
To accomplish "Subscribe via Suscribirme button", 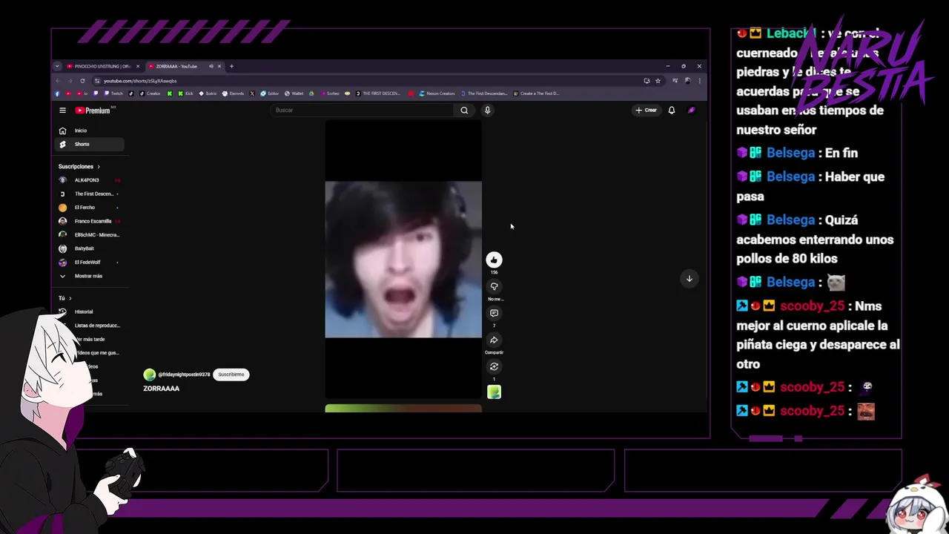I will (x=231, y=375).
